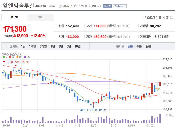Click the latest red candlestick on chart

tap(160, 84)
